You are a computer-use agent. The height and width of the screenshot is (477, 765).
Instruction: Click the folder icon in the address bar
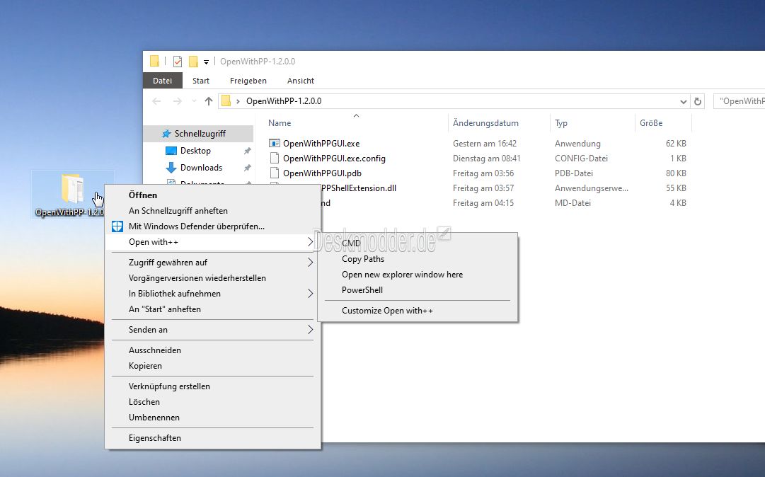(226, 101)
